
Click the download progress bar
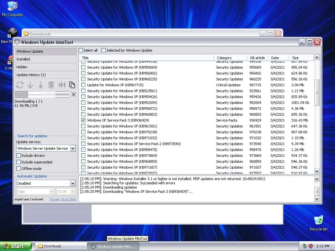[x=42, y=94]
